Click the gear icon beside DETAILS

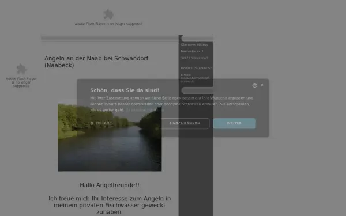coord(92,123)
